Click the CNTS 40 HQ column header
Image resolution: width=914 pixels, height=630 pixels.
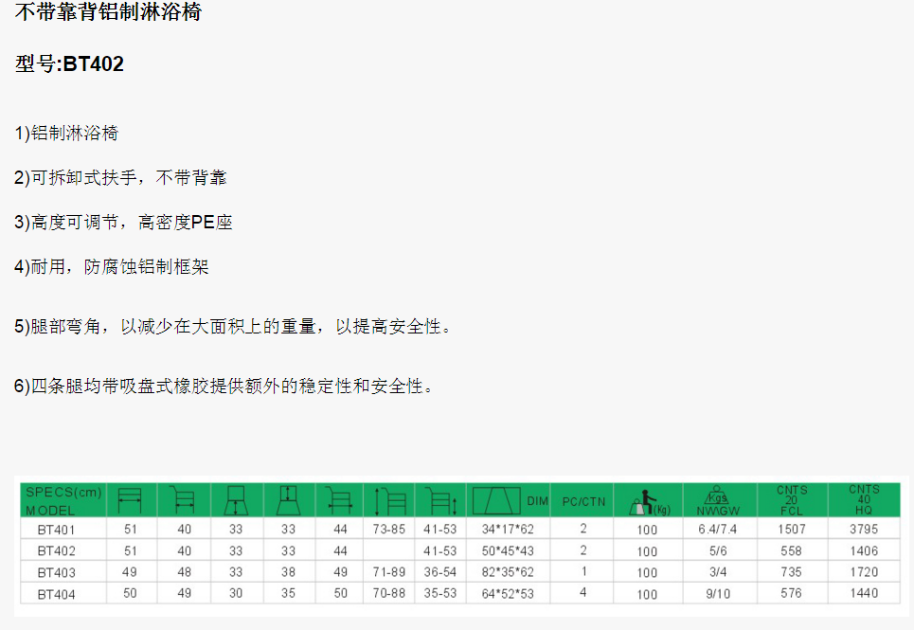(x=863, y=500)
